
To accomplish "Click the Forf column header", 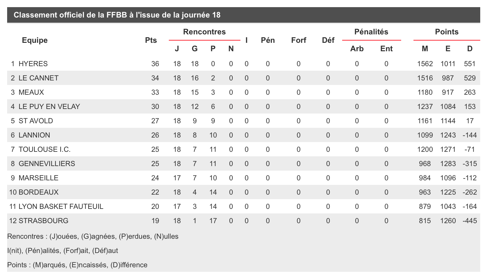I will (298, 40).
